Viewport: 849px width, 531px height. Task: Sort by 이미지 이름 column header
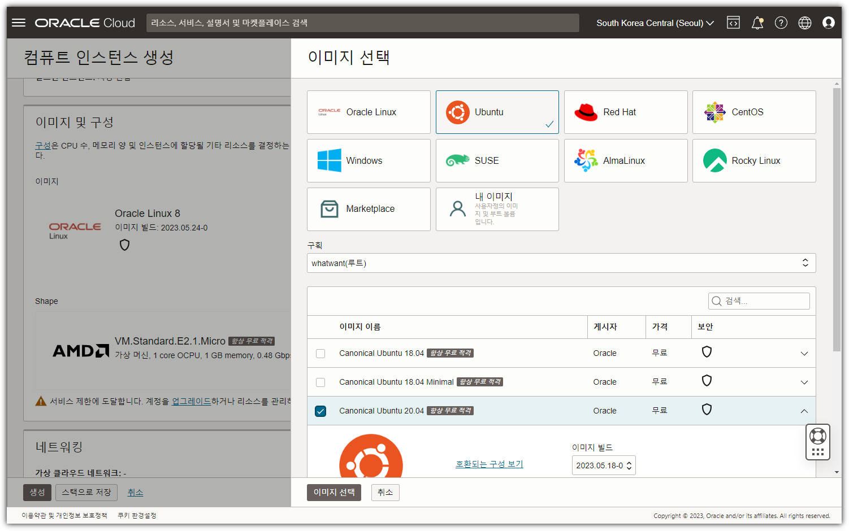click(360, 327)
